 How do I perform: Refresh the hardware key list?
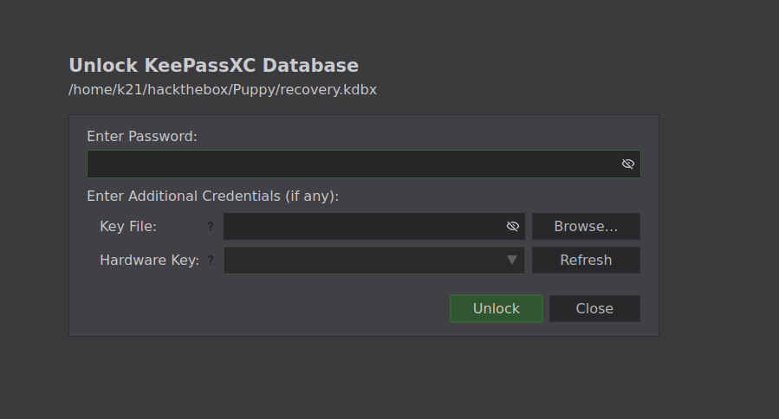[x=586, y=261]
